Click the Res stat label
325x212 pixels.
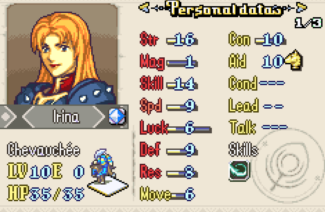[151, 171]
